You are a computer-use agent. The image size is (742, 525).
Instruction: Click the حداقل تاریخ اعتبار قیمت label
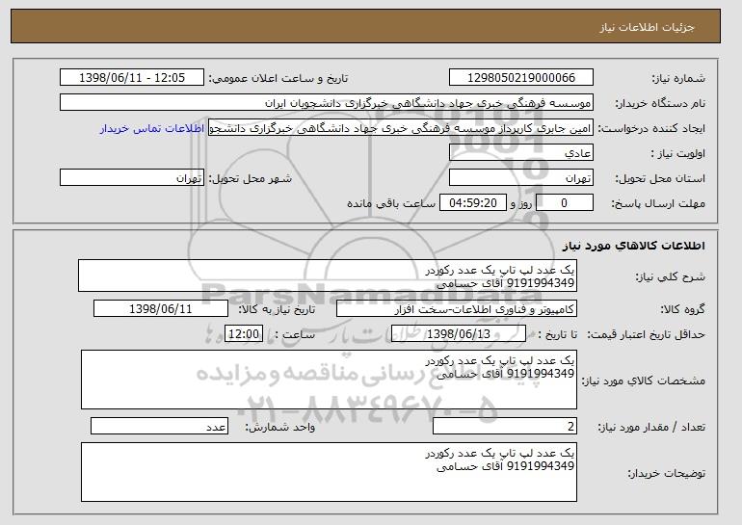tap(646, 335)
